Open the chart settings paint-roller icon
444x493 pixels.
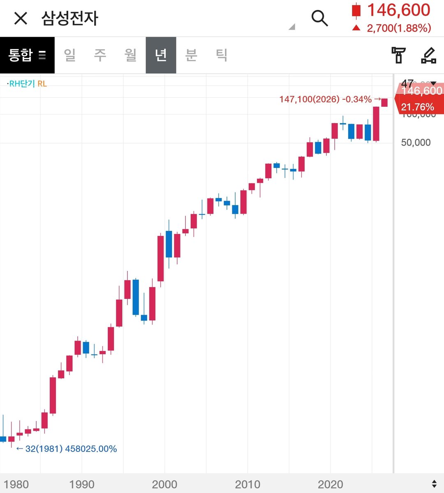[398, 55]
